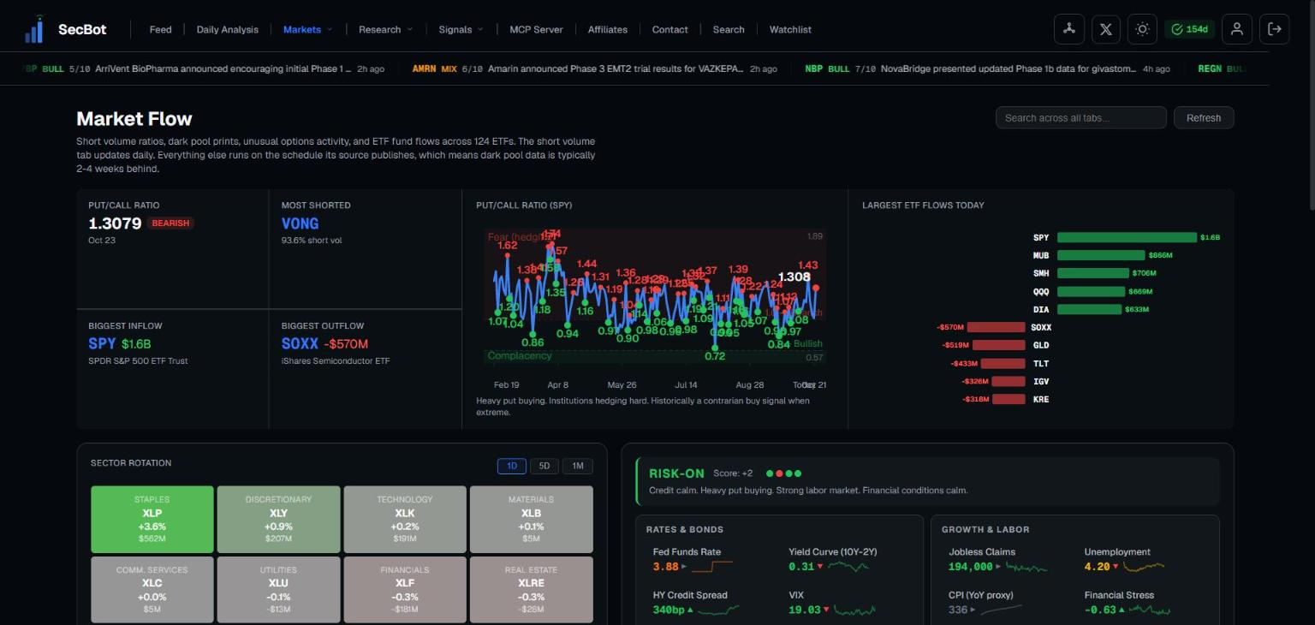Select the Staples XLP sector tile

[x=152, y=520]
